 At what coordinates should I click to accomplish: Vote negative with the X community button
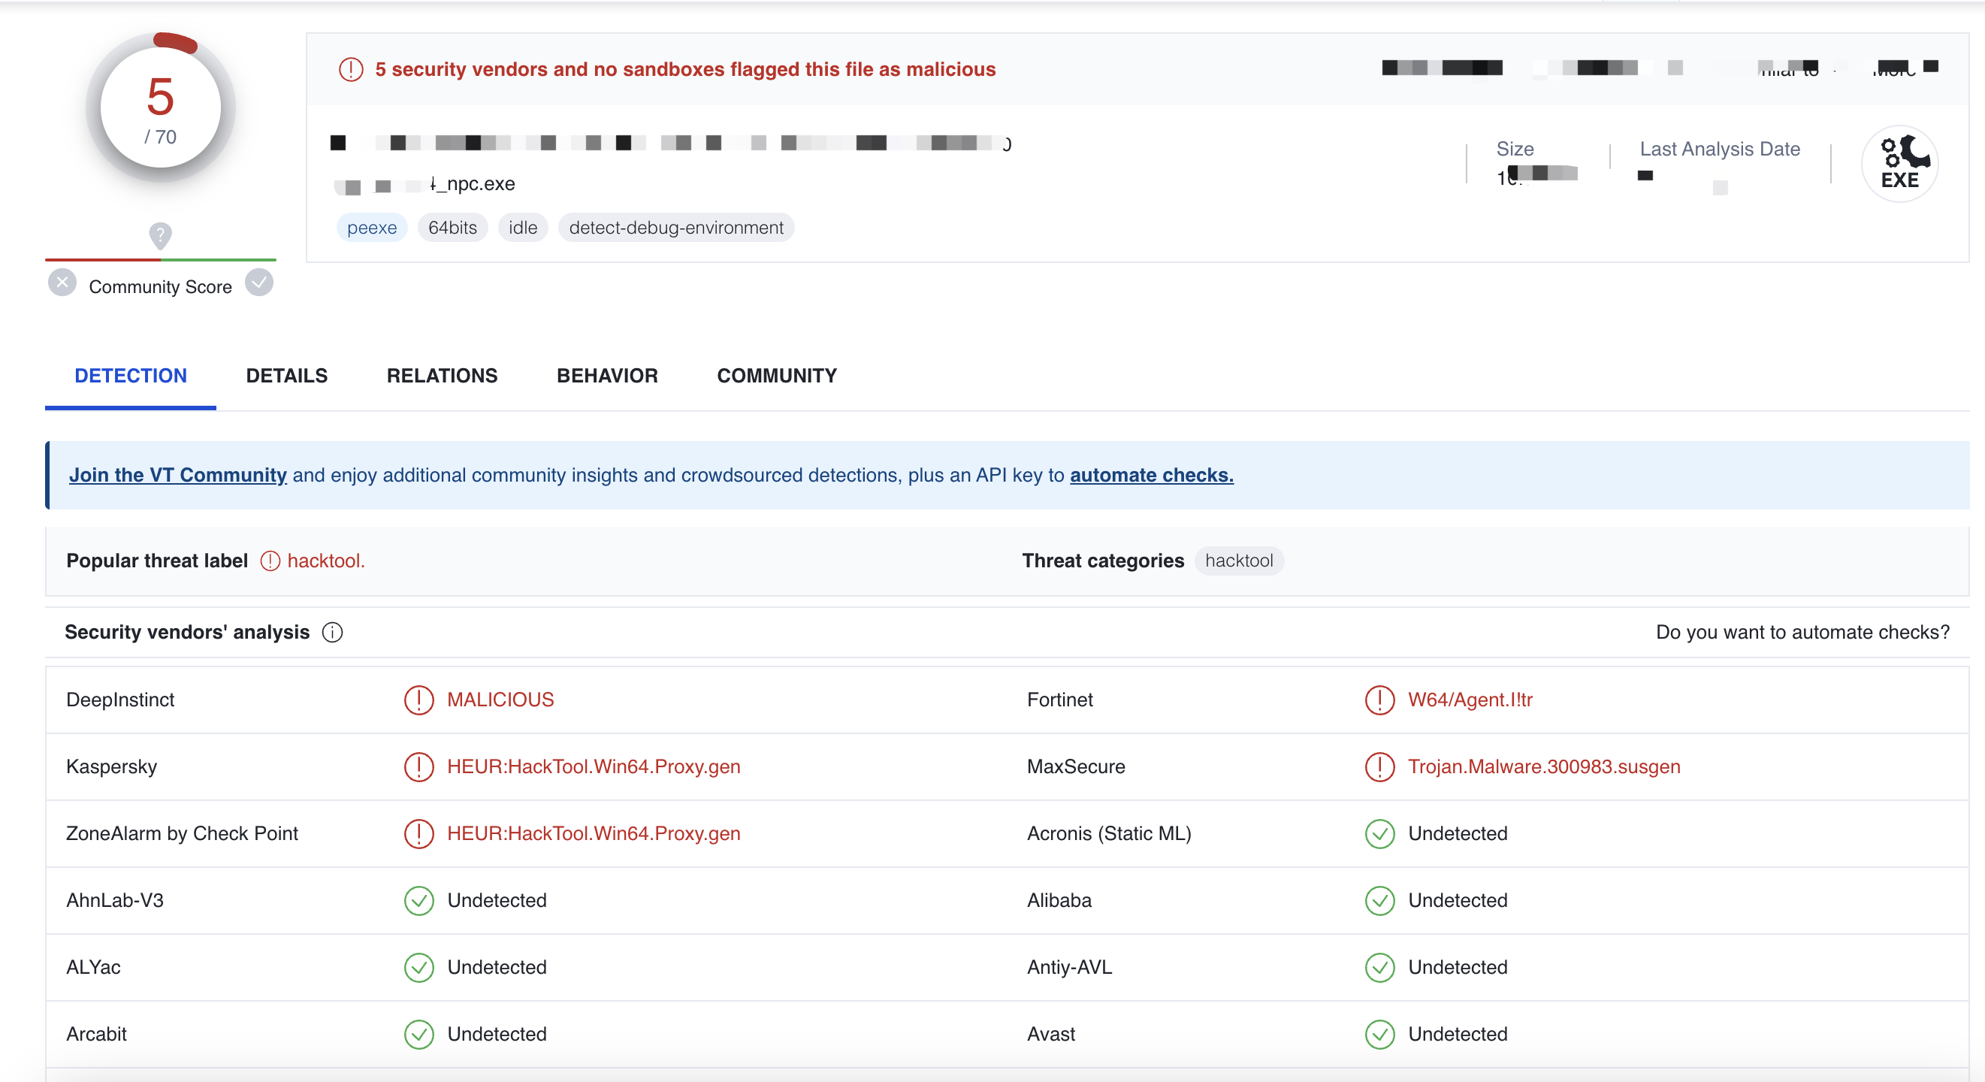62,283
